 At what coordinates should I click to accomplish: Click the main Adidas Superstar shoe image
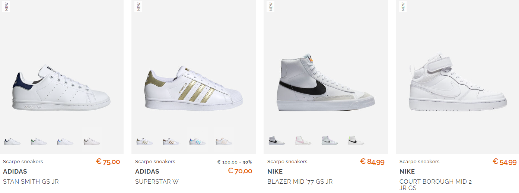(194, 88)
